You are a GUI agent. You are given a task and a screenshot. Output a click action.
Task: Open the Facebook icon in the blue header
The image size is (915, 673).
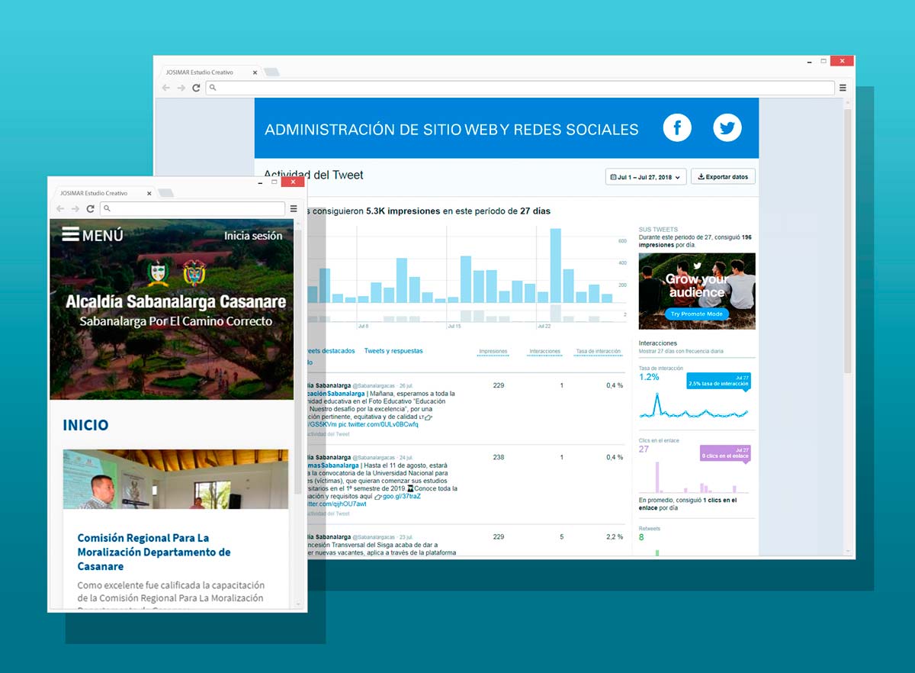677,127
